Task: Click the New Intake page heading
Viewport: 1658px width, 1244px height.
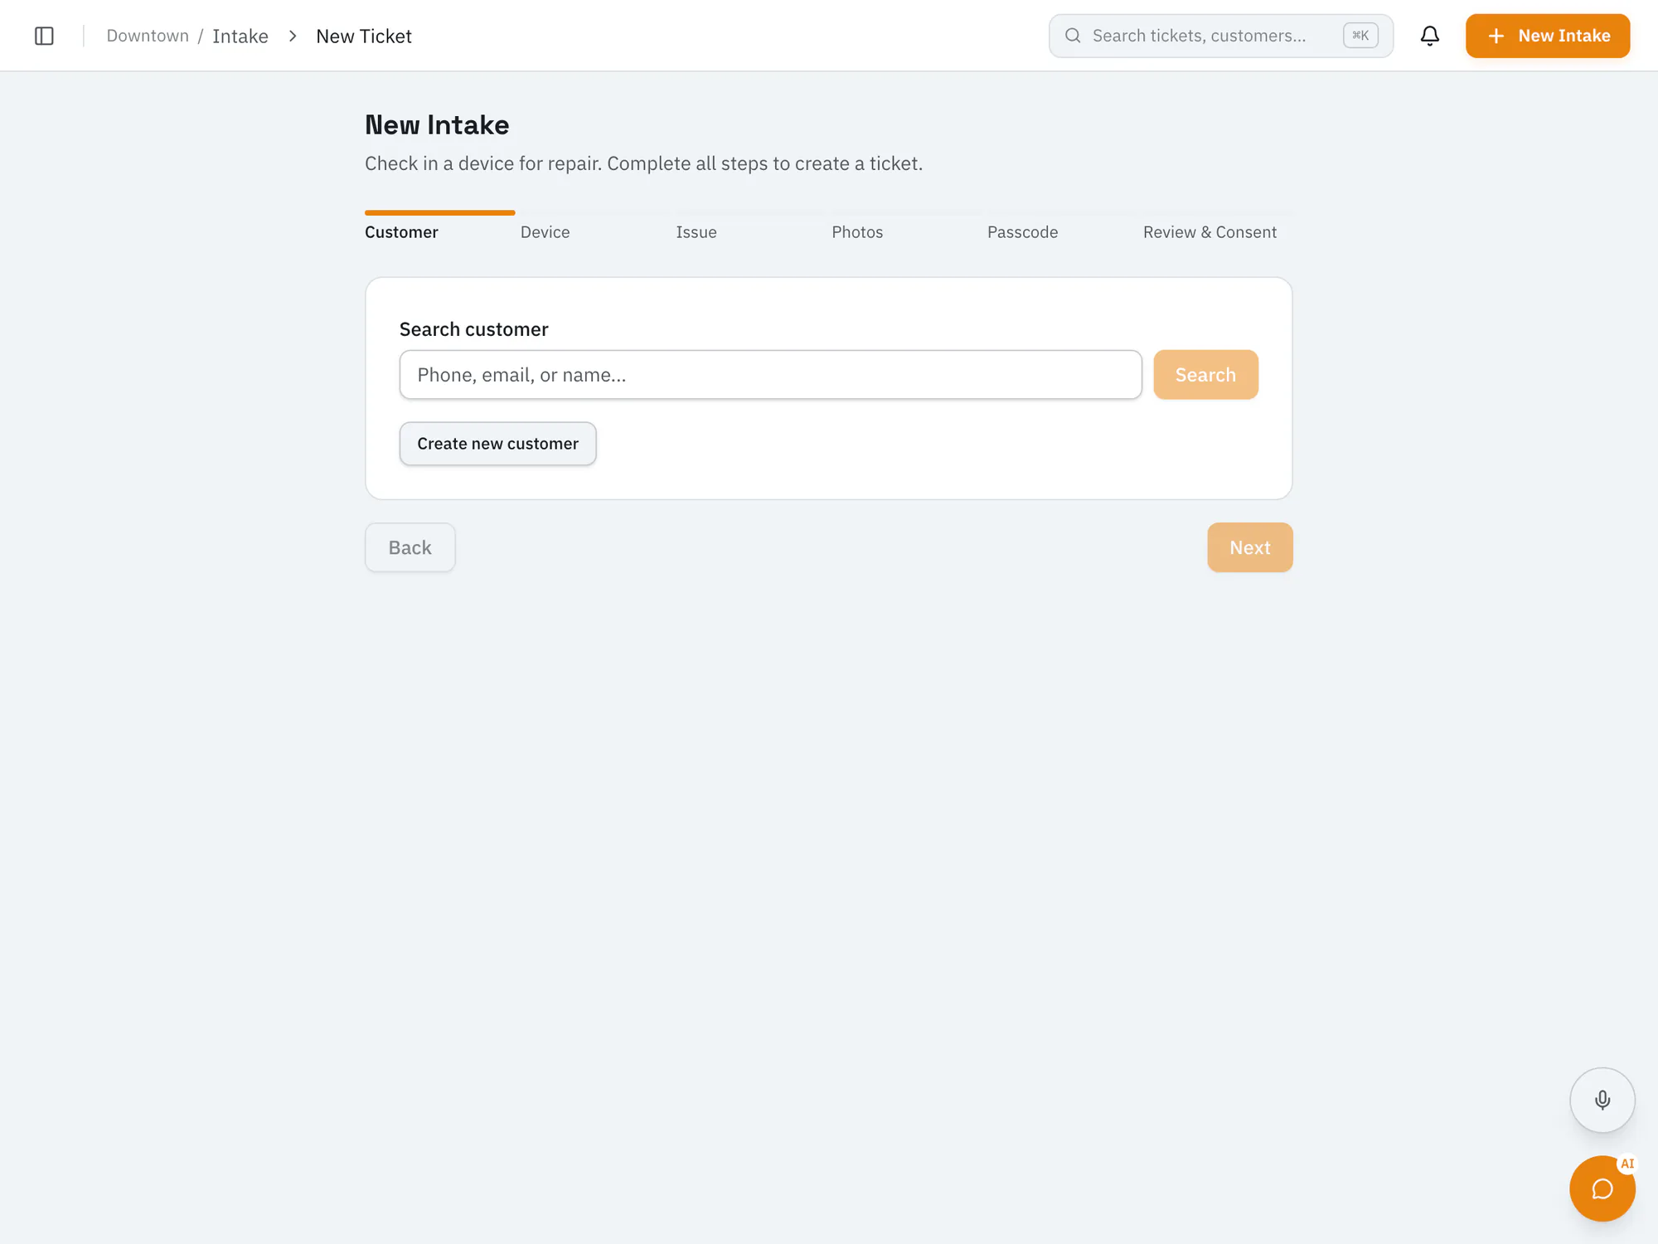Action: [437, 125]
